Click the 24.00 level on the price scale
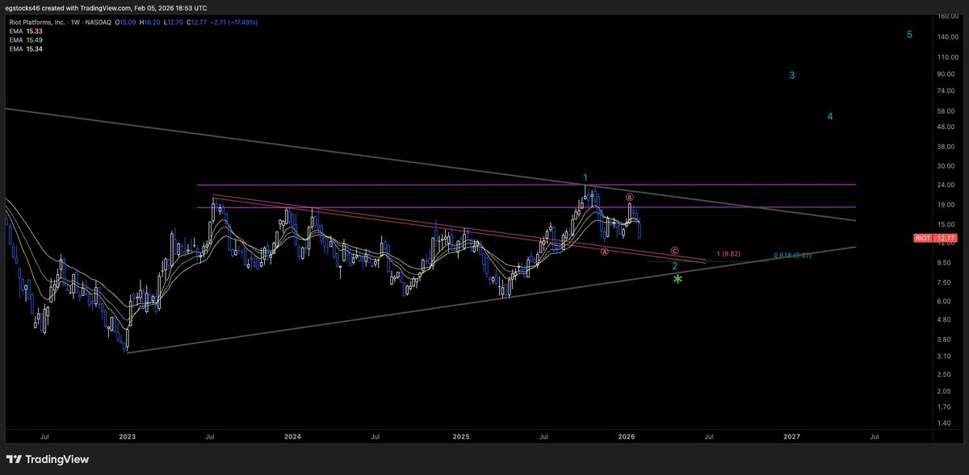The height and width of the screenshot is (475, 969). (x=946, y=185)
